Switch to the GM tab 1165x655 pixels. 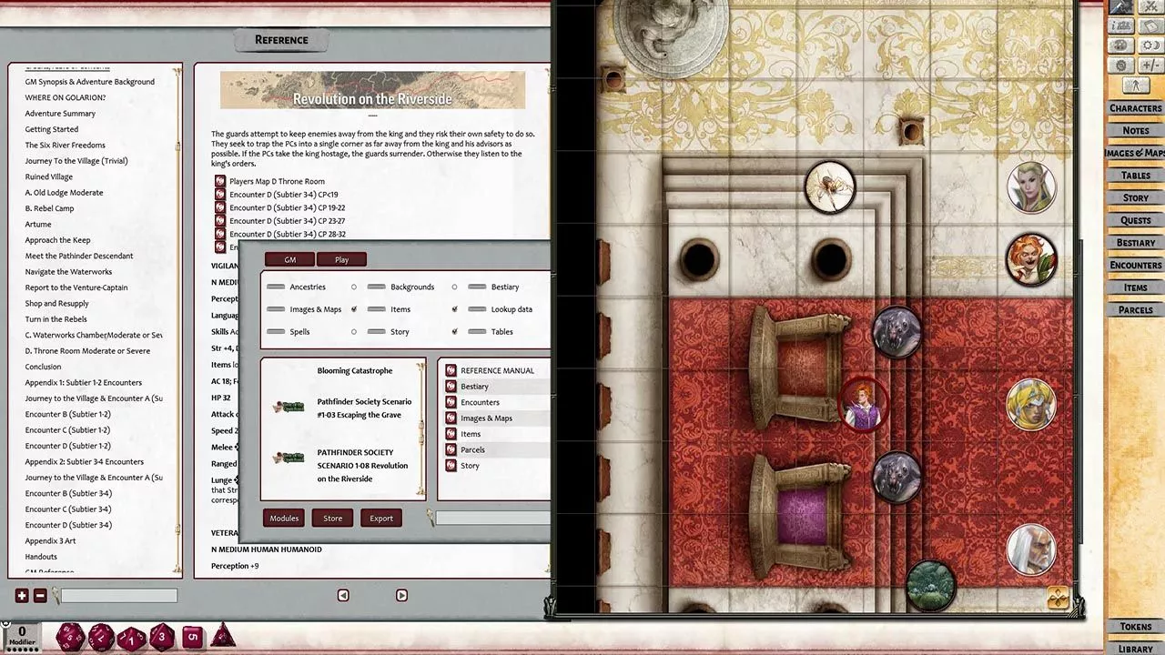coord(289,260)
